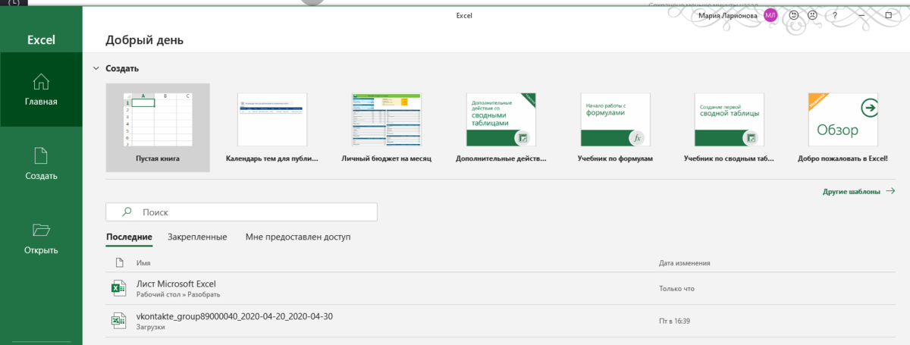Open Дополнительные действия со сводными таблицами template
The height and width of the screenshot is (345, 910).
[500, 127]
